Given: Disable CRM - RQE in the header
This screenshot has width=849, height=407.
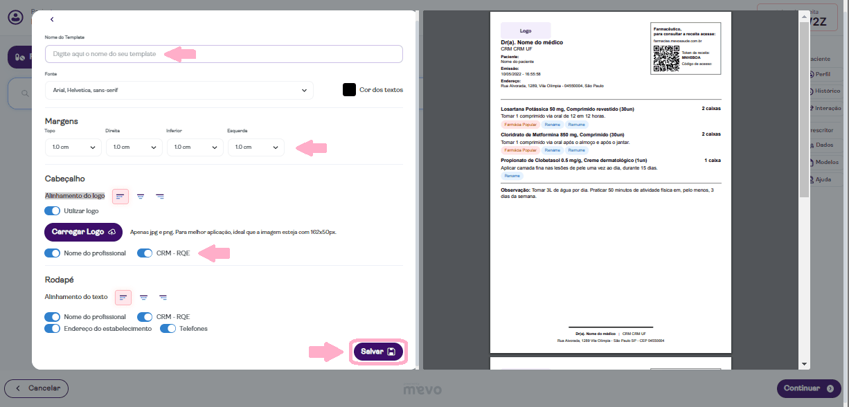Looking at the screenshot, I should click(x=145, y=253).
